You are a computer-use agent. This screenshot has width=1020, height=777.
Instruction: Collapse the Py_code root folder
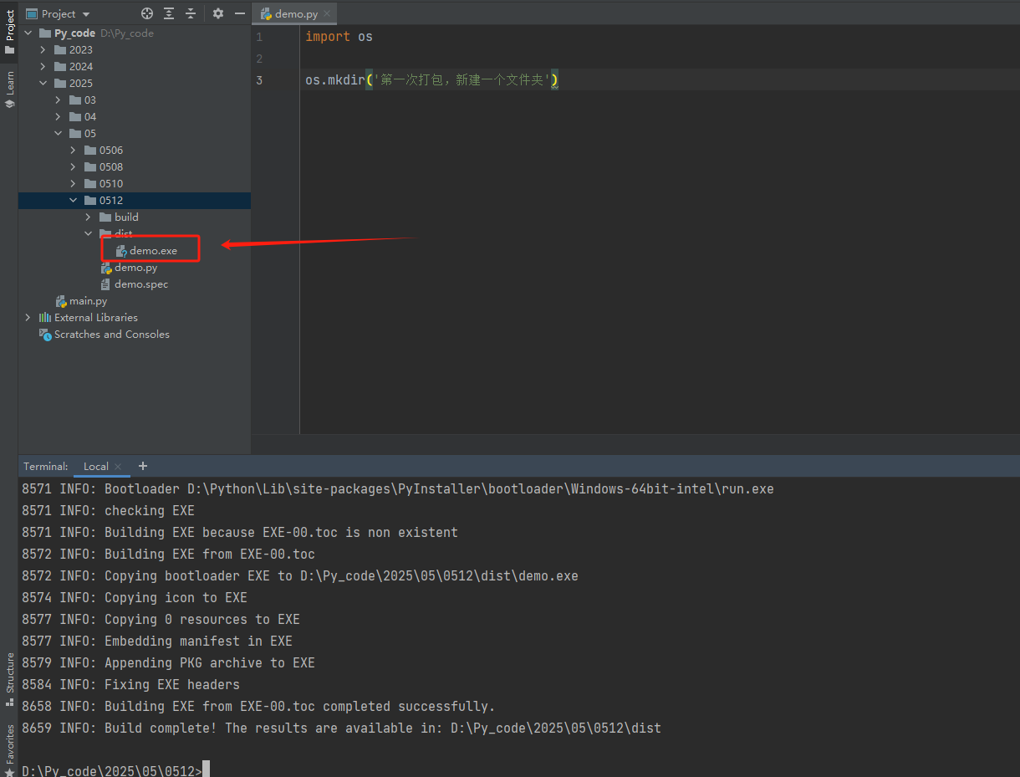coord(28,33)
